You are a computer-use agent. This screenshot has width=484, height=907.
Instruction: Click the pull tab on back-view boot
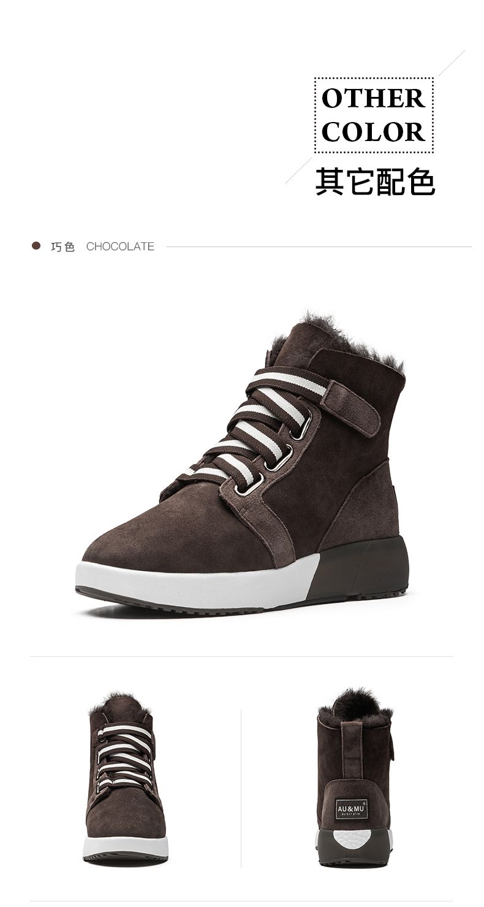click(352, 749)
